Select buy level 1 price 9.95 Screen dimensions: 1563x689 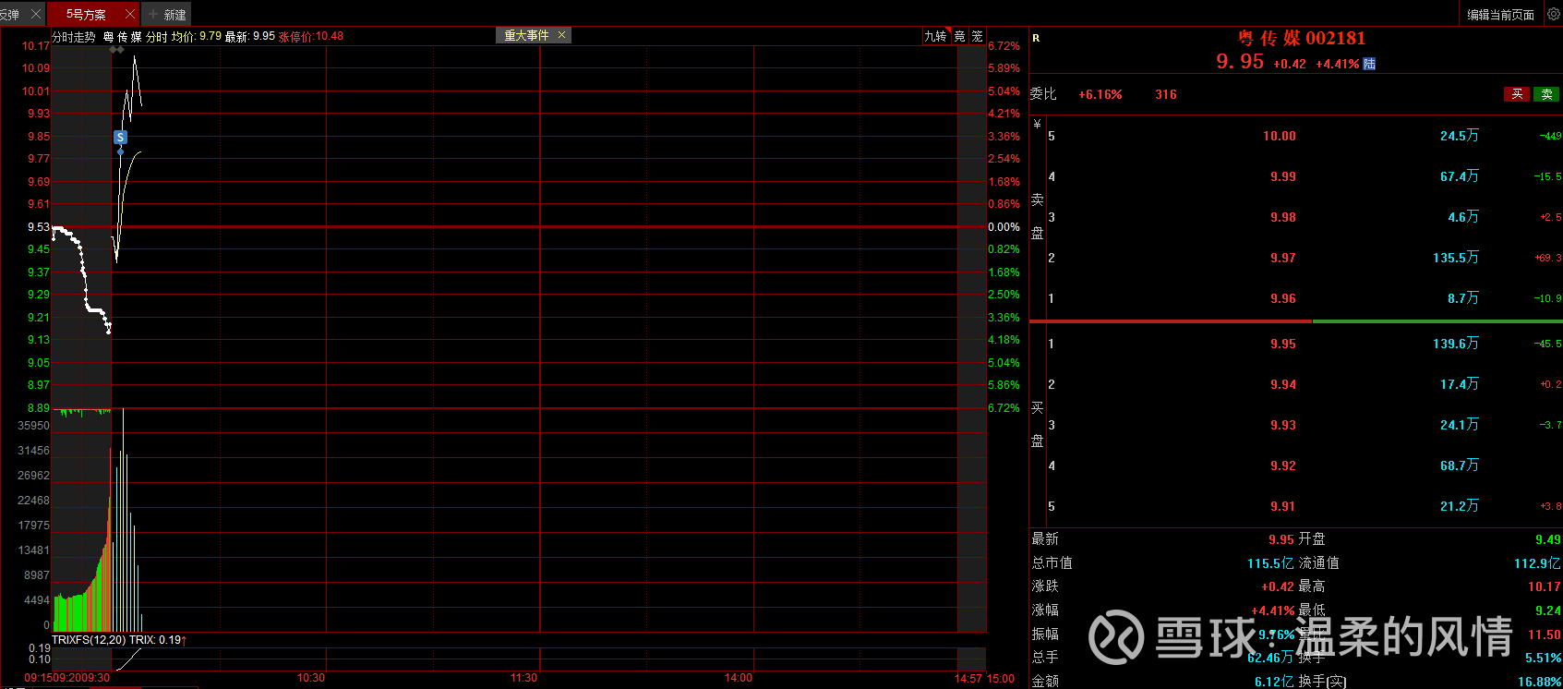click(x=1283, y=344)
